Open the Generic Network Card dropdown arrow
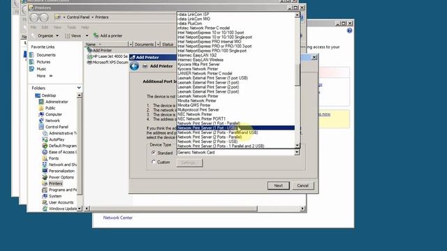 coord(297,152)
